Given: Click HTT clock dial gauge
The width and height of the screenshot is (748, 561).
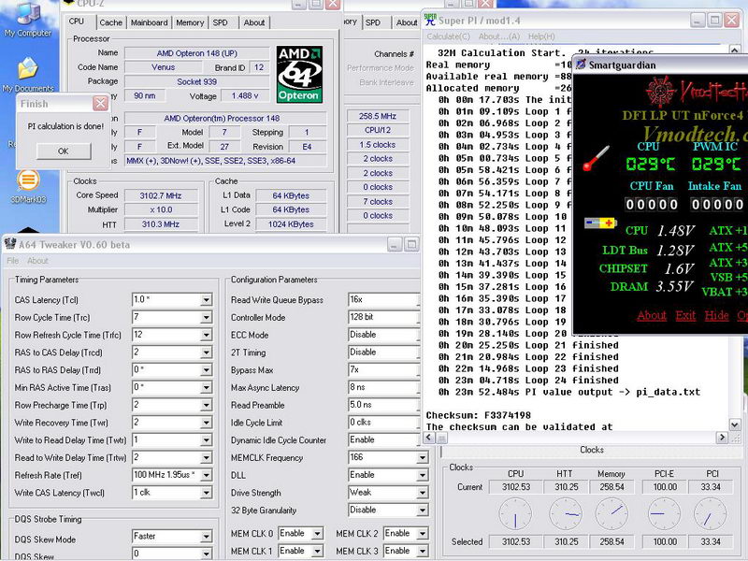Looking at the screenshot, I should click(566, 514).
